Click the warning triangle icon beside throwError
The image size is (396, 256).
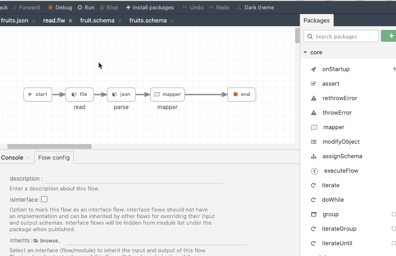(314, 113)
